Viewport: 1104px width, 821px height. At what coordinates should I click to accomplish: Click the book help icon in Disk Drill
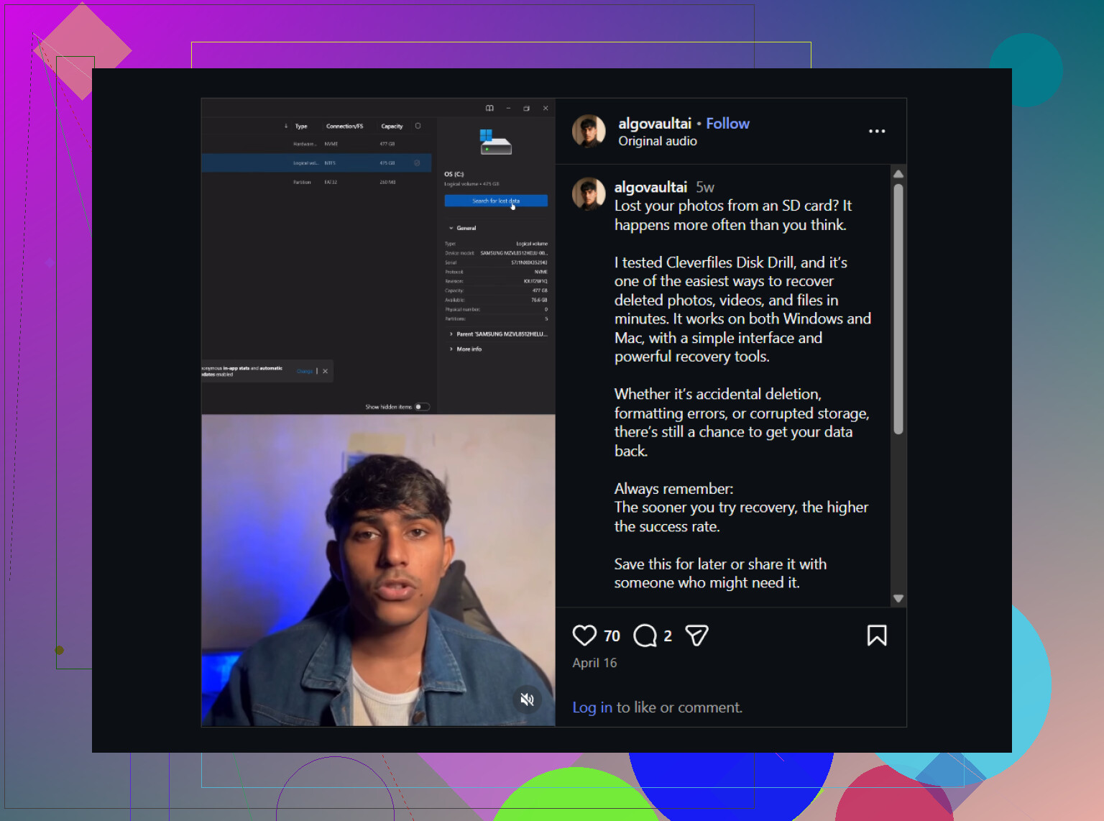click(489, 109)
